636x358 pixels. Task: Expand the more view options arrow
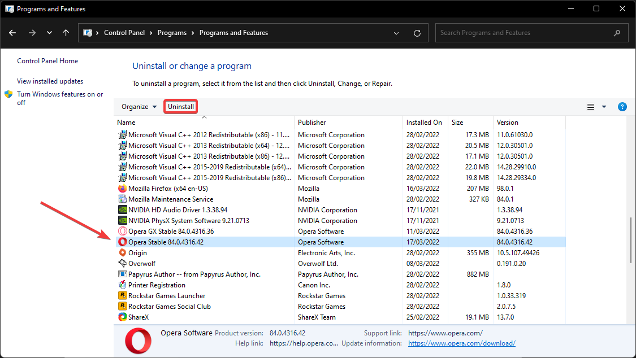(604, 107)
